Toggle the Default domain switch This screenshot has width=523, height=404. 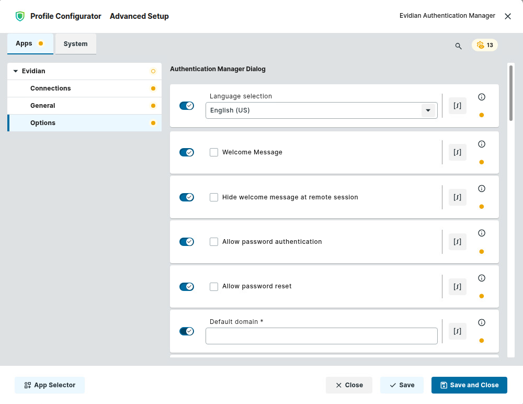click(x=187, y=331)
